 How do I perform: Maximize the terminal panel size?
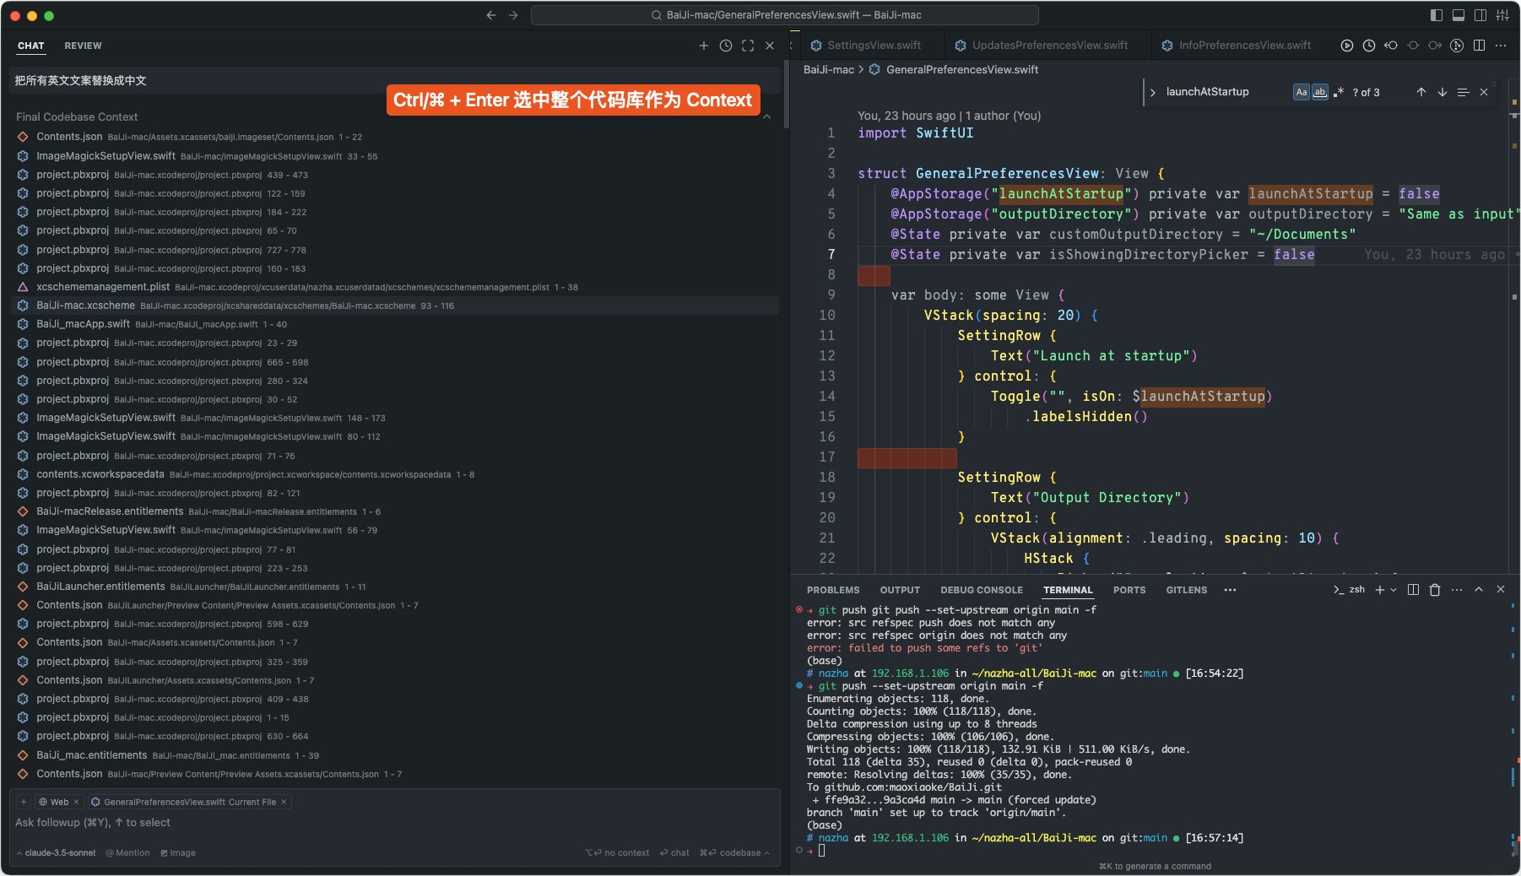[1479, 590]
